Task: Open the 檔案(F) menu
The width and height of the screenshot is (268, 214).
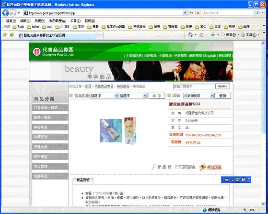Action: coord(11,21)
